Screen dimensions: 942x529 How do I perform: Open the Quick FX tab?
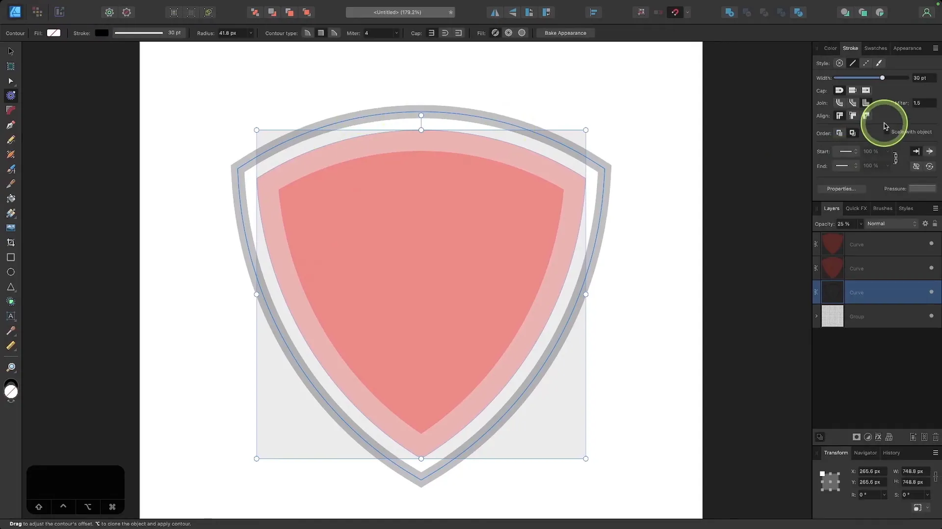point(856,208)
